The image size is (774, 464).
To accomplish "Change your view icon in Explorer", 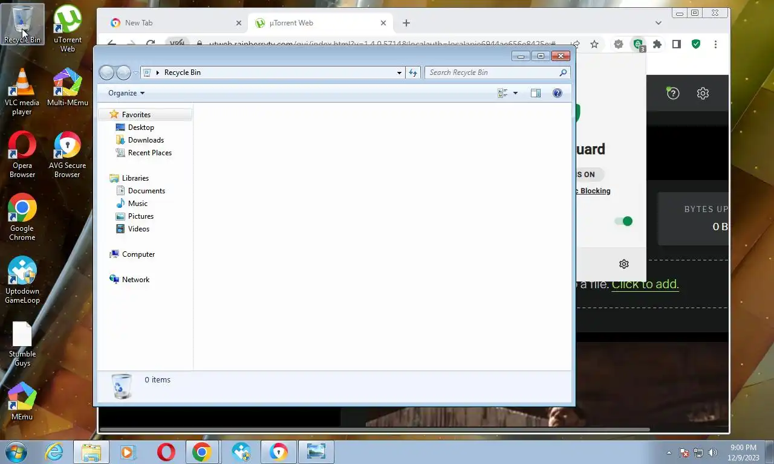I will [x=502, y=93].
